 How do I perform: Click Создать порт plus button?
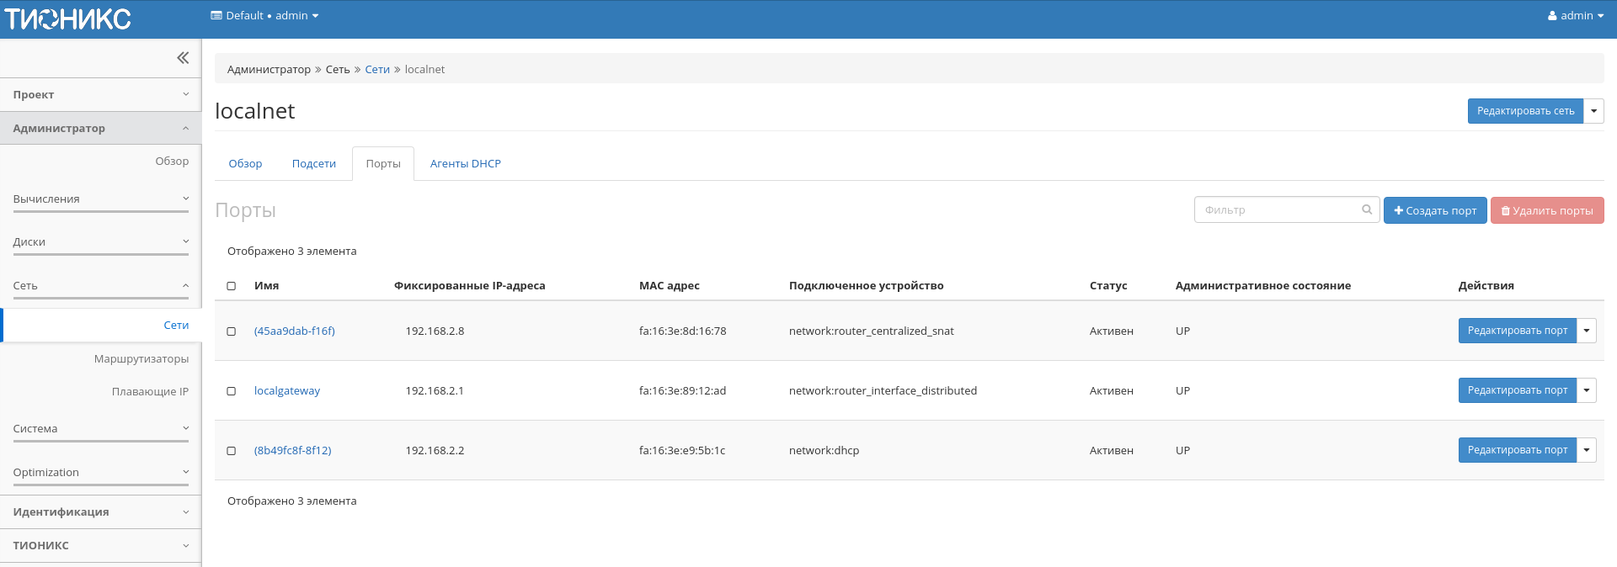pyautogui.click(x=1434, y=210)
